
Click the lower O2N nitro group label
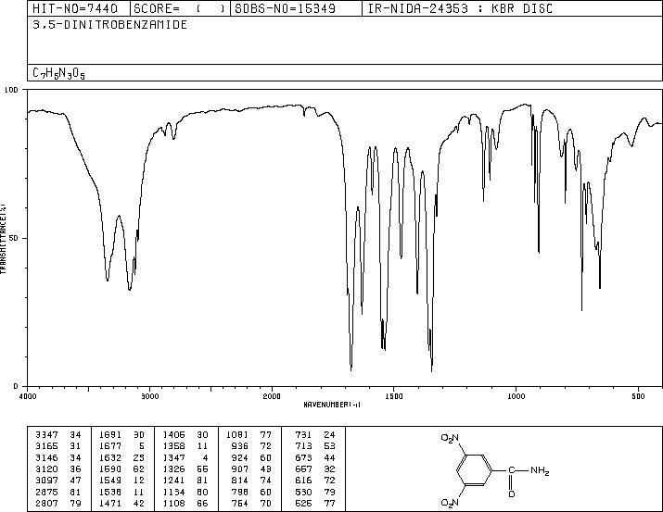pos(450,503)
